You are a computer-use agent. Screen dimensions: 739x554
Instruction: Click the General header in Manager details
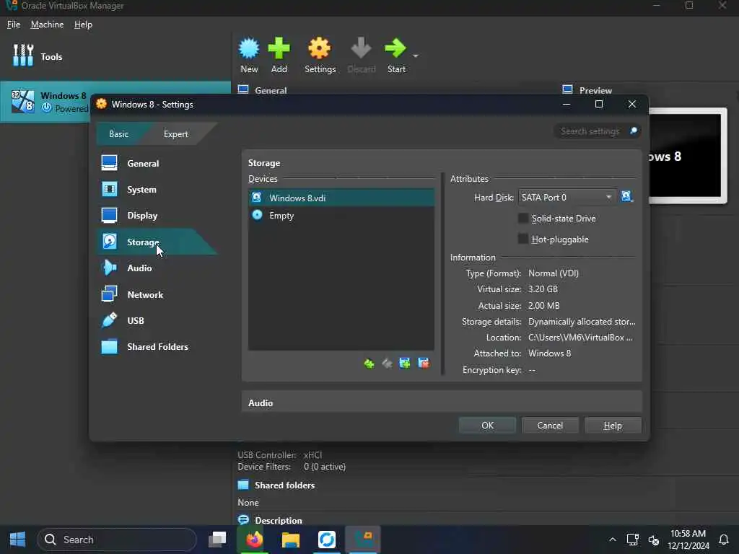(271, 90)
